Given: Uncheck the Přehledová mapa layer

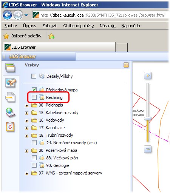Looking at the screenshot, I should 34,90.
